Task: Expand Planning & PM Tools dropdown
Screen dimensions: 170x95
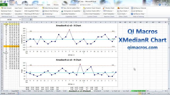Action: tap(32, 14)
